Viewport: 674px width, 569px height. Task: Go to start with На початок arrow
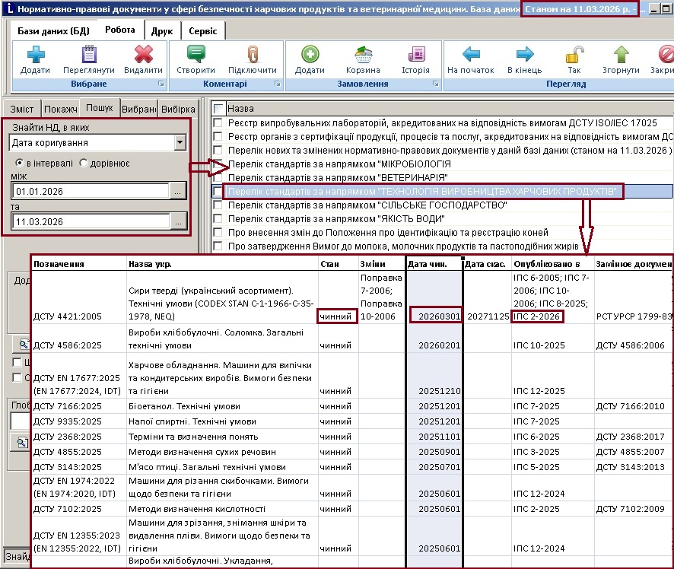pyautogui.click(x=471, y=55)
